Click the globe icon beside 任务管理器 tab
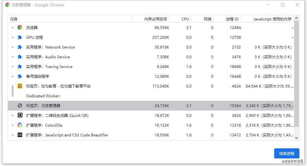 click(20, 106)
